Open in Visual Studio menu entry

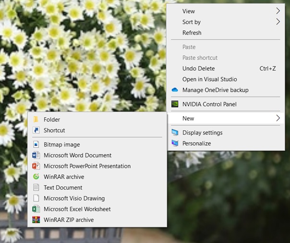[x=209, y=79]
